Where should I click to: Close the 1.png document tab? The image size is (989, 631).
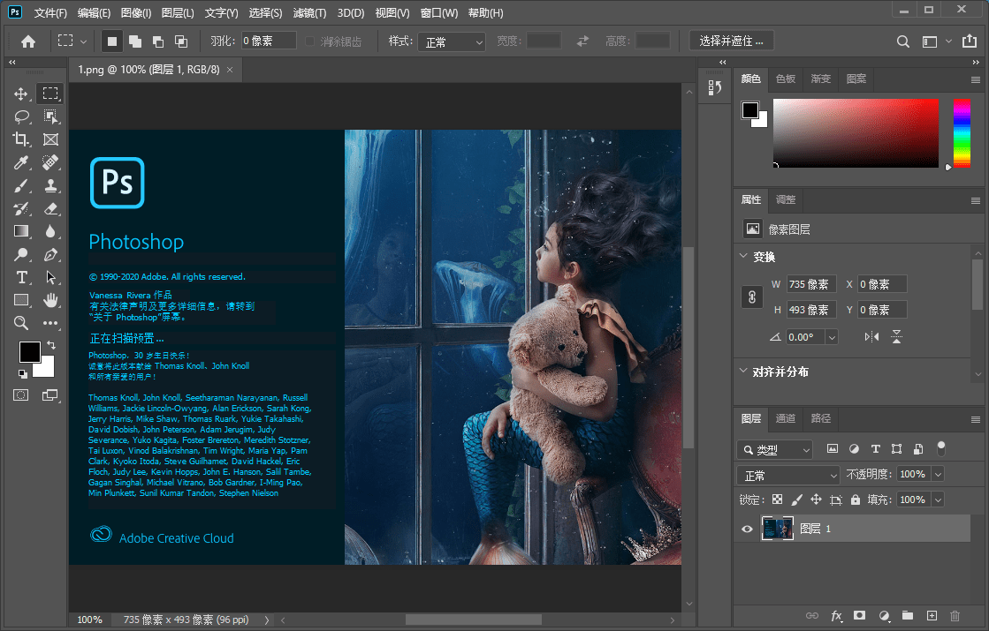click(x=230, y=70)
